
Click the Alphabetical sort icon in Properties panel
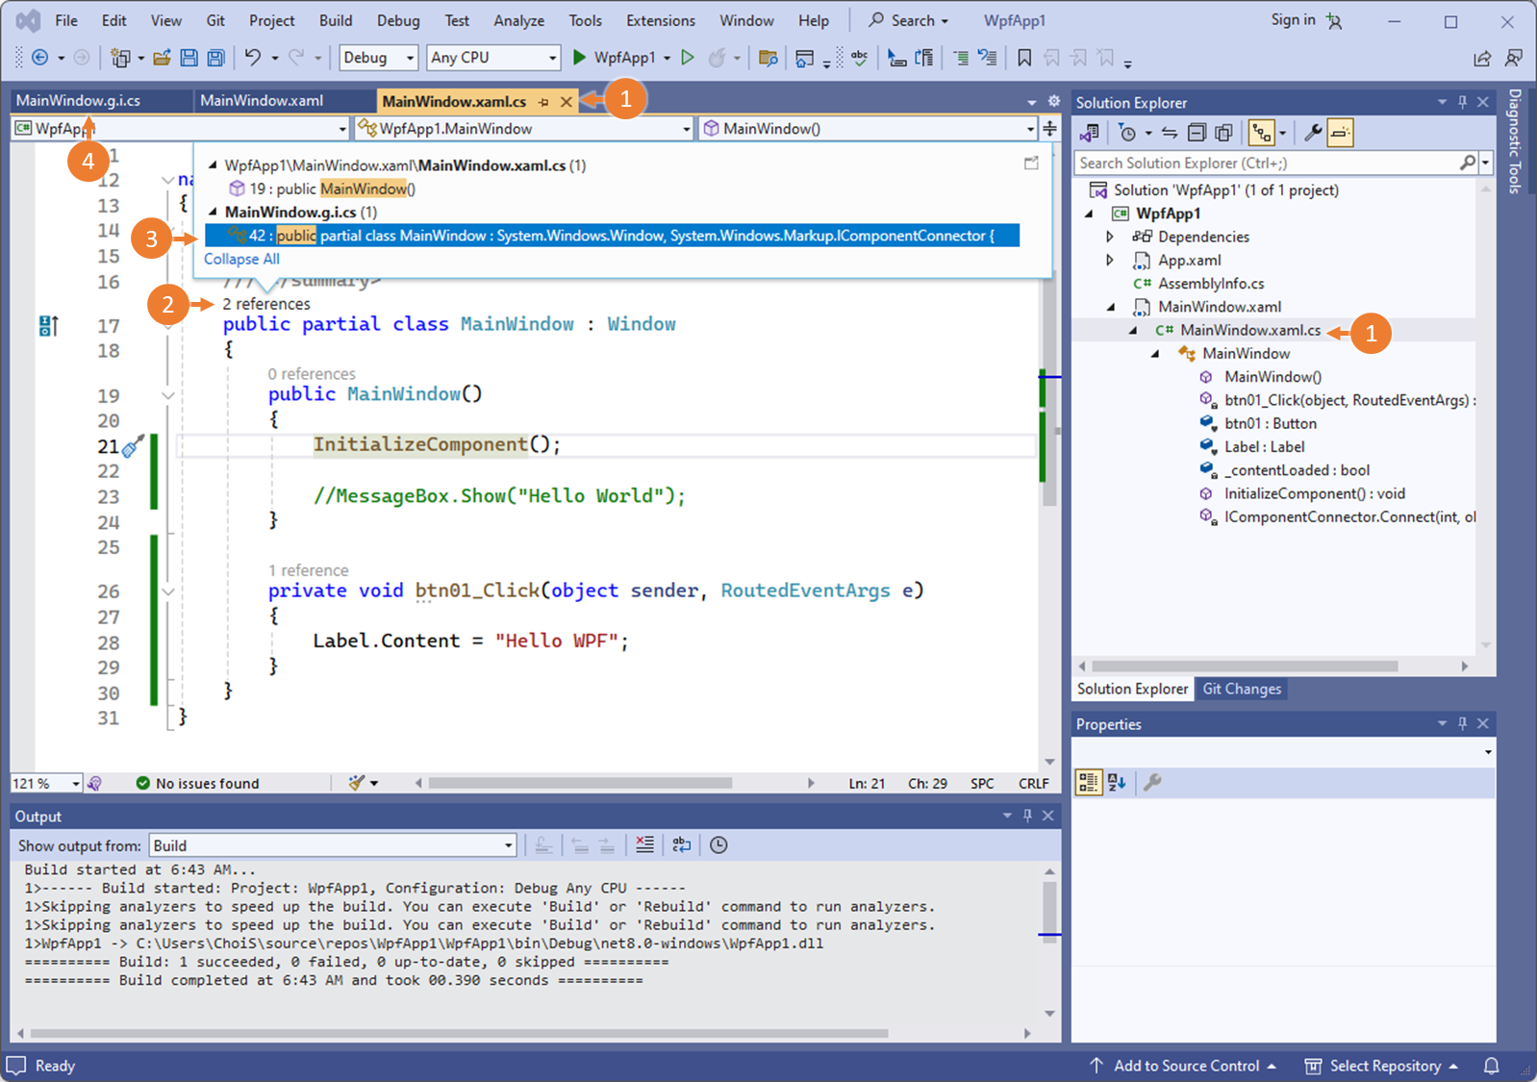click(x=1117, y=782)
